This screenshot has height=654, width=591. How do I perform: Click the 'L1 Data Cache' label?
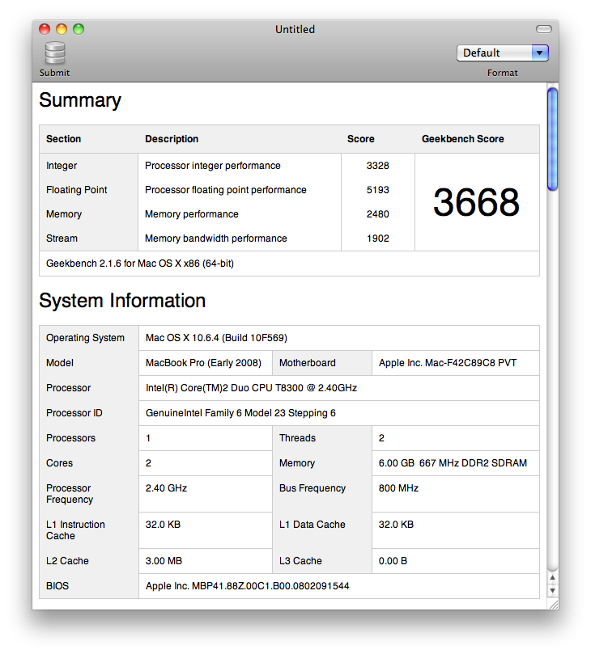tap(313, 525)
